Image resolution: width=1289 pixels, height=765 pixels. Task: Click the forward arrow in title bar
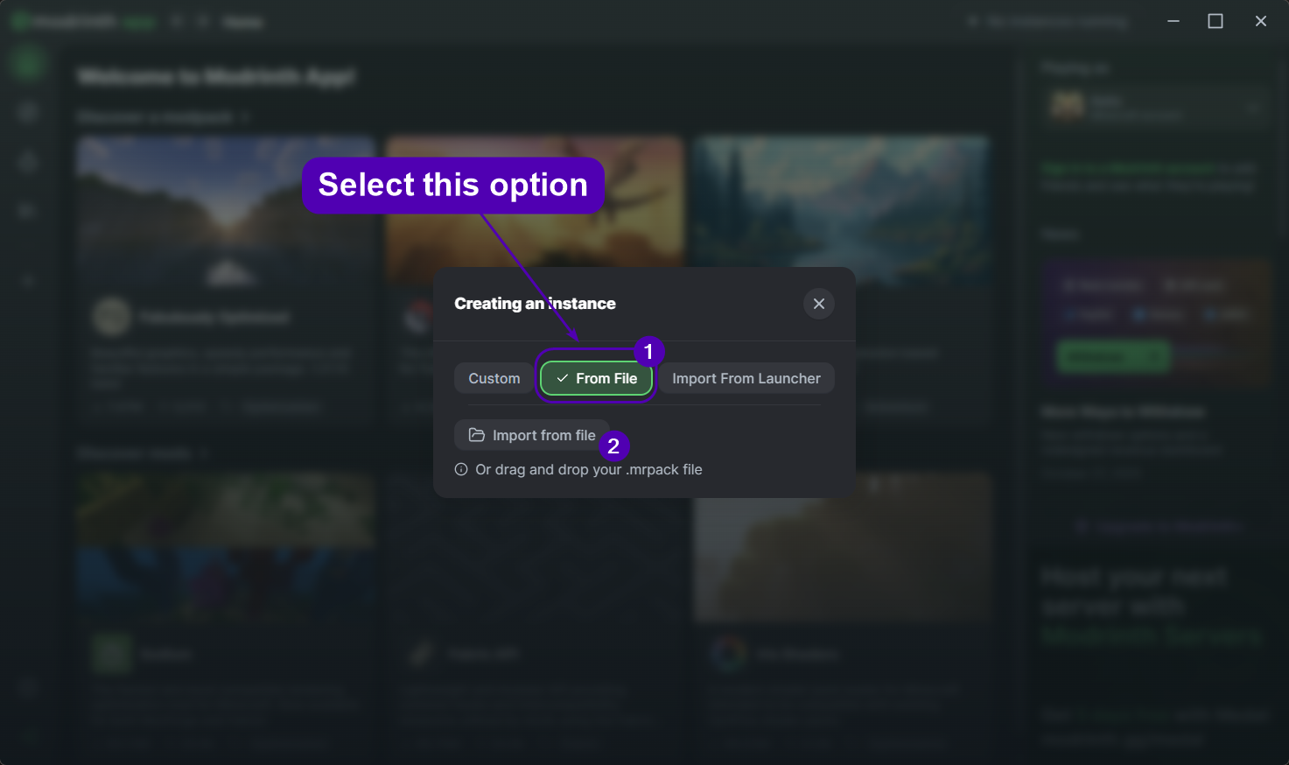202,21
